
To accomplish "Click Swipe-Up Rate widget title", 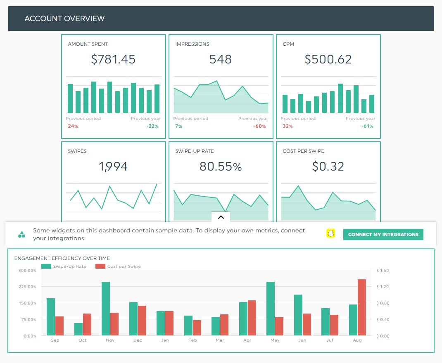I will 195,151.
